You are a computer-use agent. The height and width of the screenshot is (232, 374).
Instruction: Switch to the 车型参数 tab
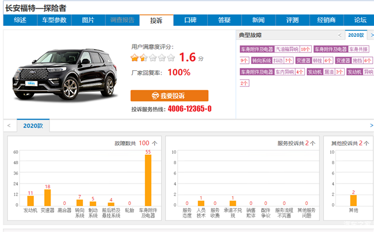click(54, 20)
